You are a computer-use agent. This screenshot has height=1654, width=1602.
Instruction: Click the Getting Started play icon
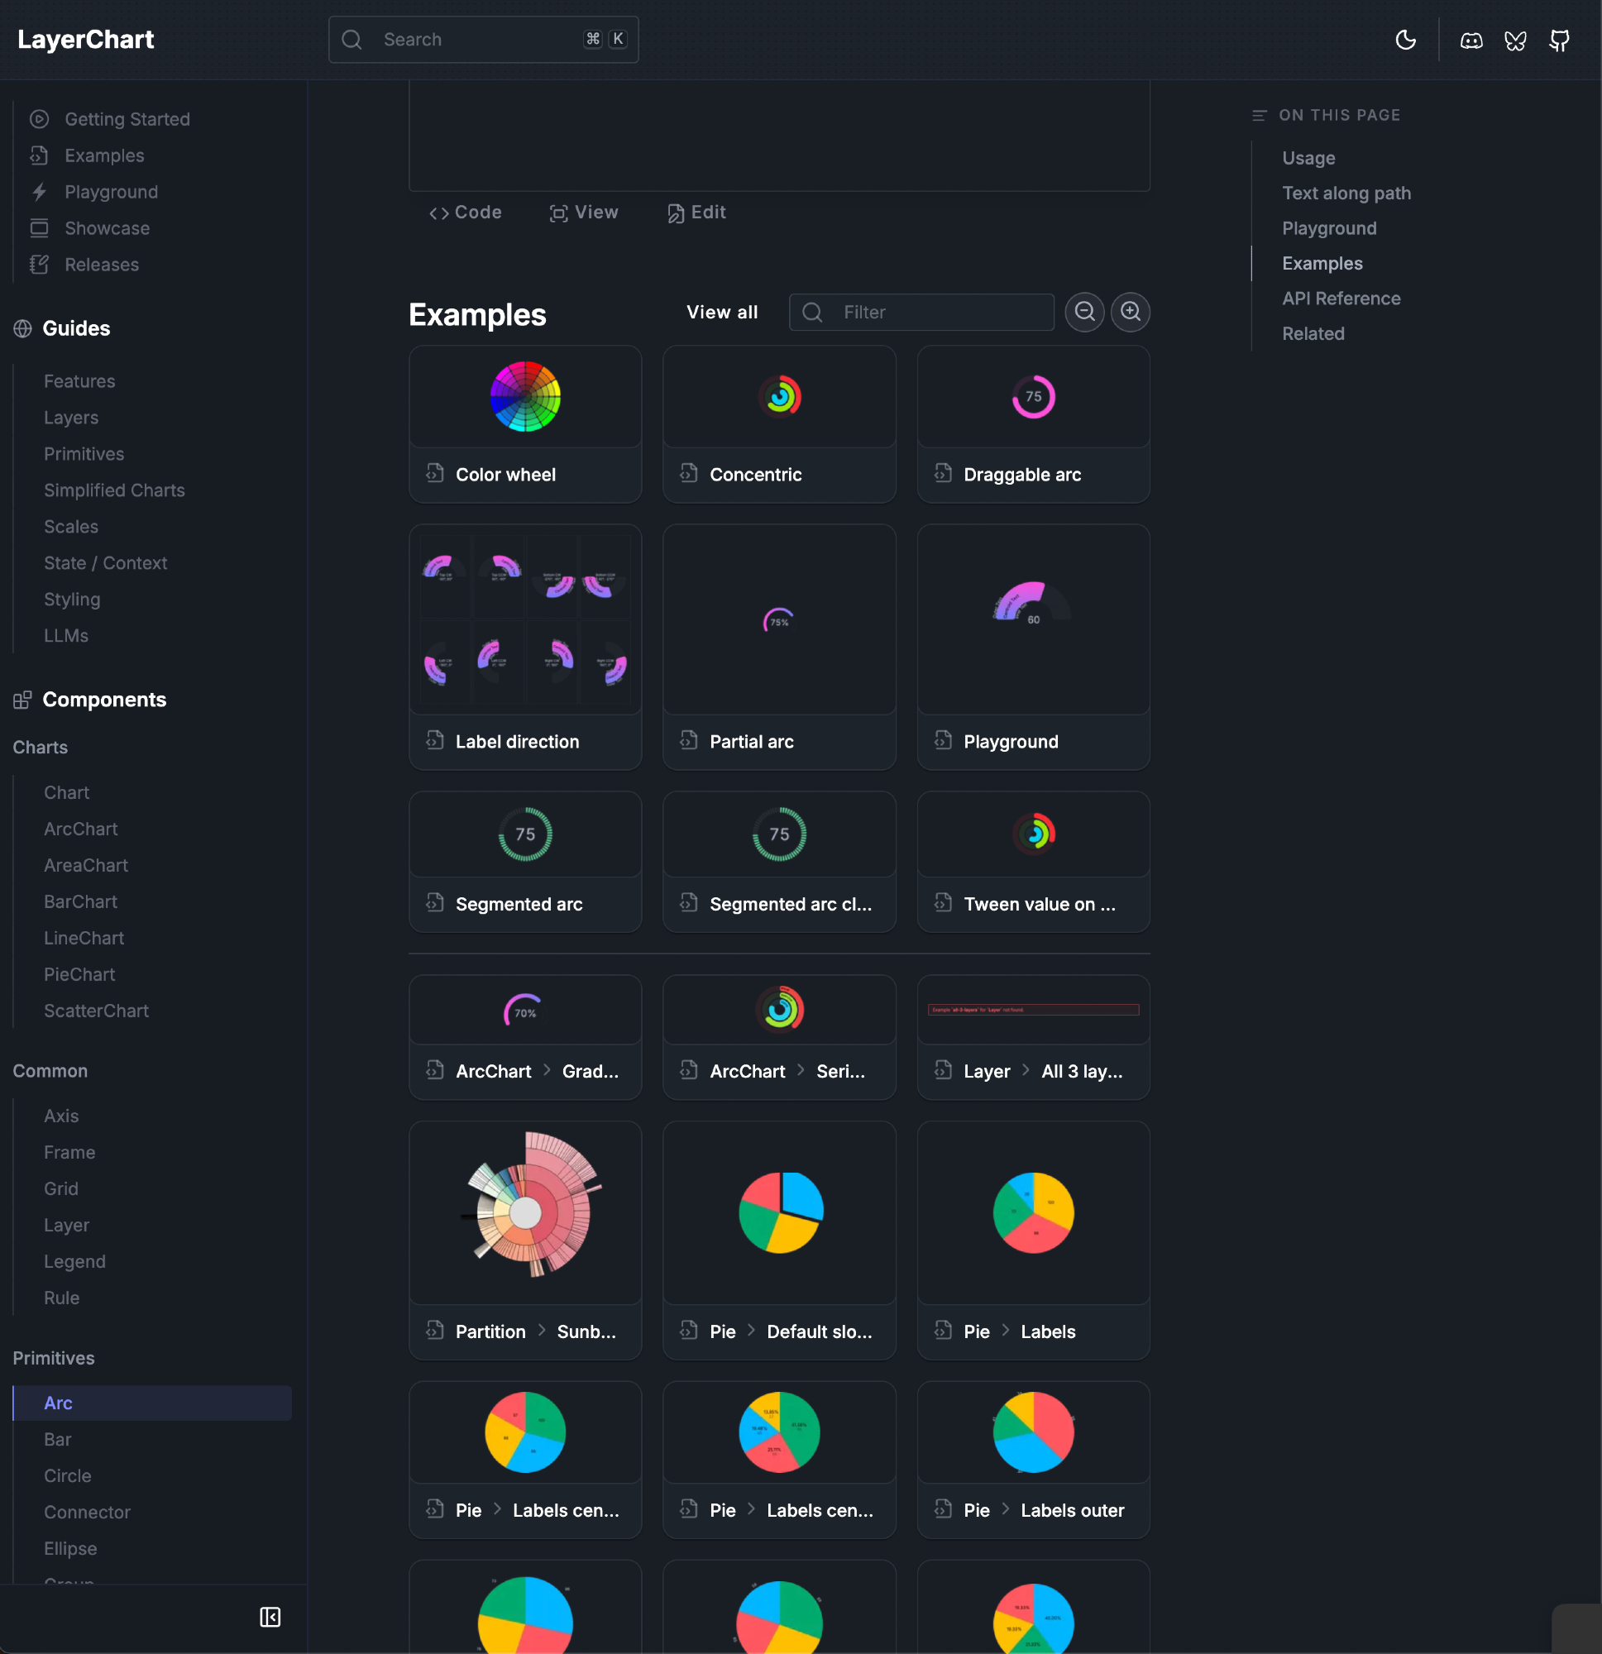39,119
